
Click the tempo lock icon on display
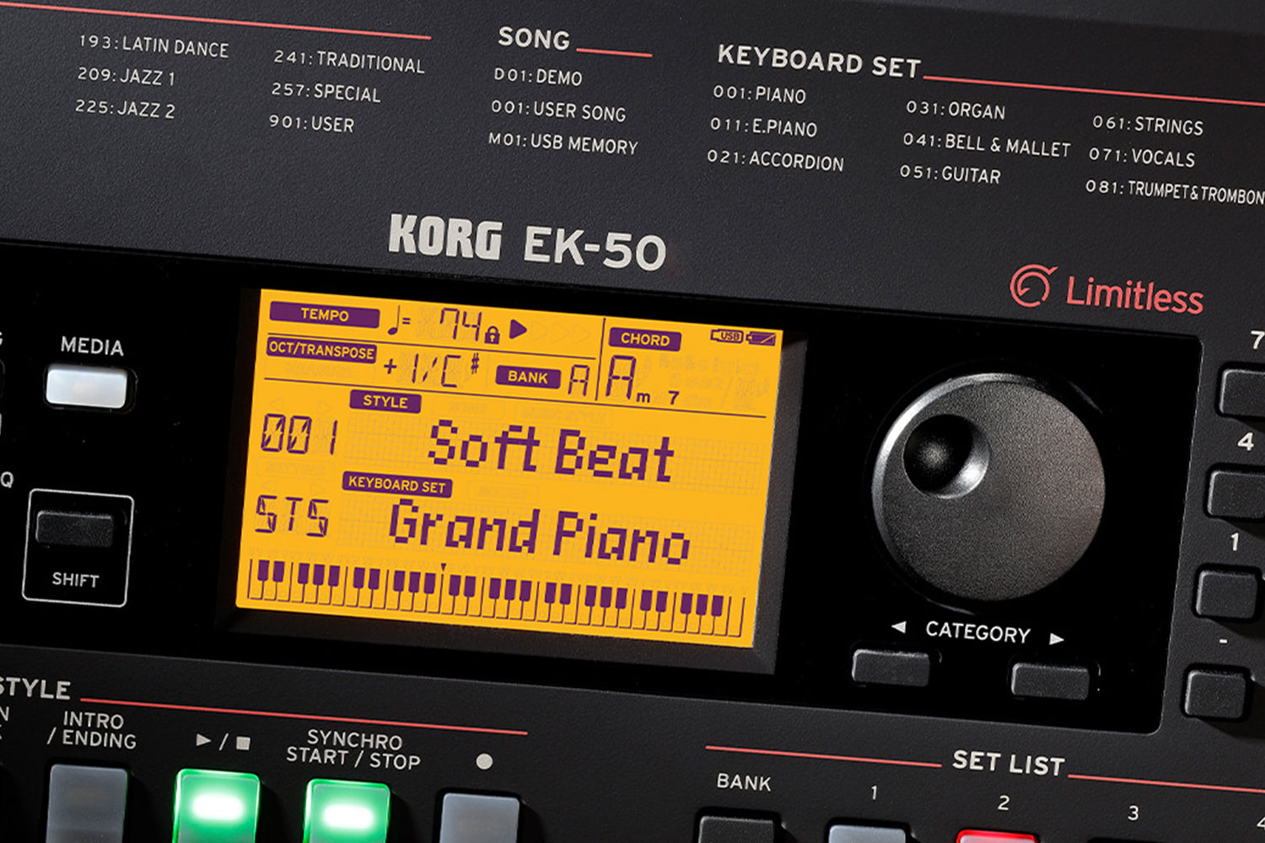click(x=493, y=335)
